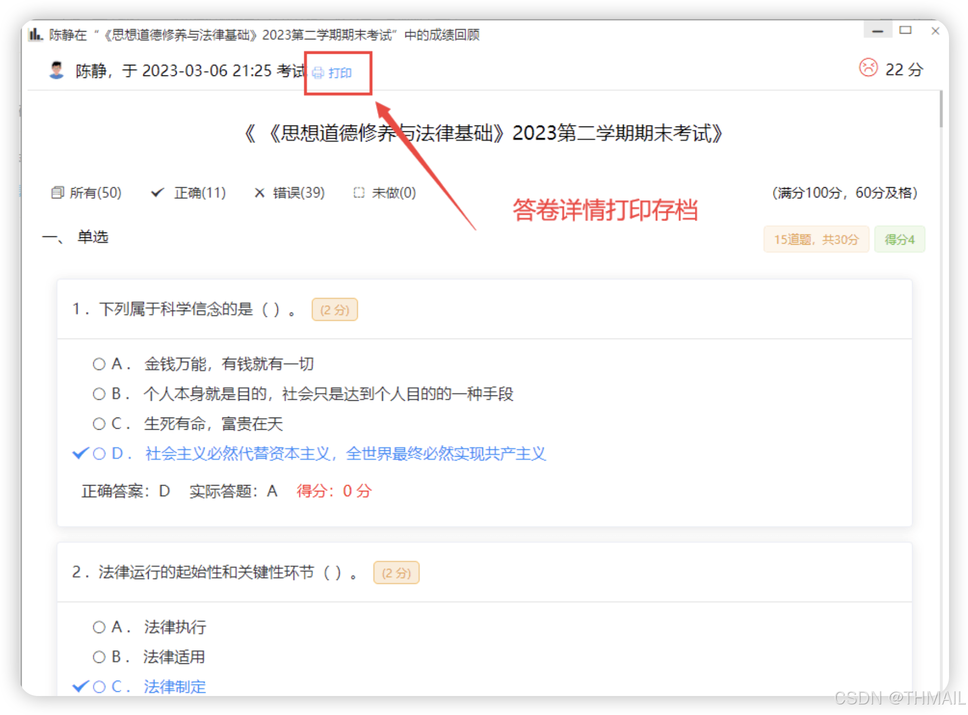Click the (2分) badge of question 1
Screen dimensions: 968x715
coord(334,310)
